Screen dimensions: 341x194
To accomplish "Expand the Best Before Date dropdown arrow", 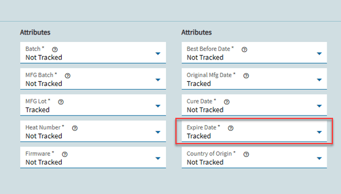I will 319,53.
